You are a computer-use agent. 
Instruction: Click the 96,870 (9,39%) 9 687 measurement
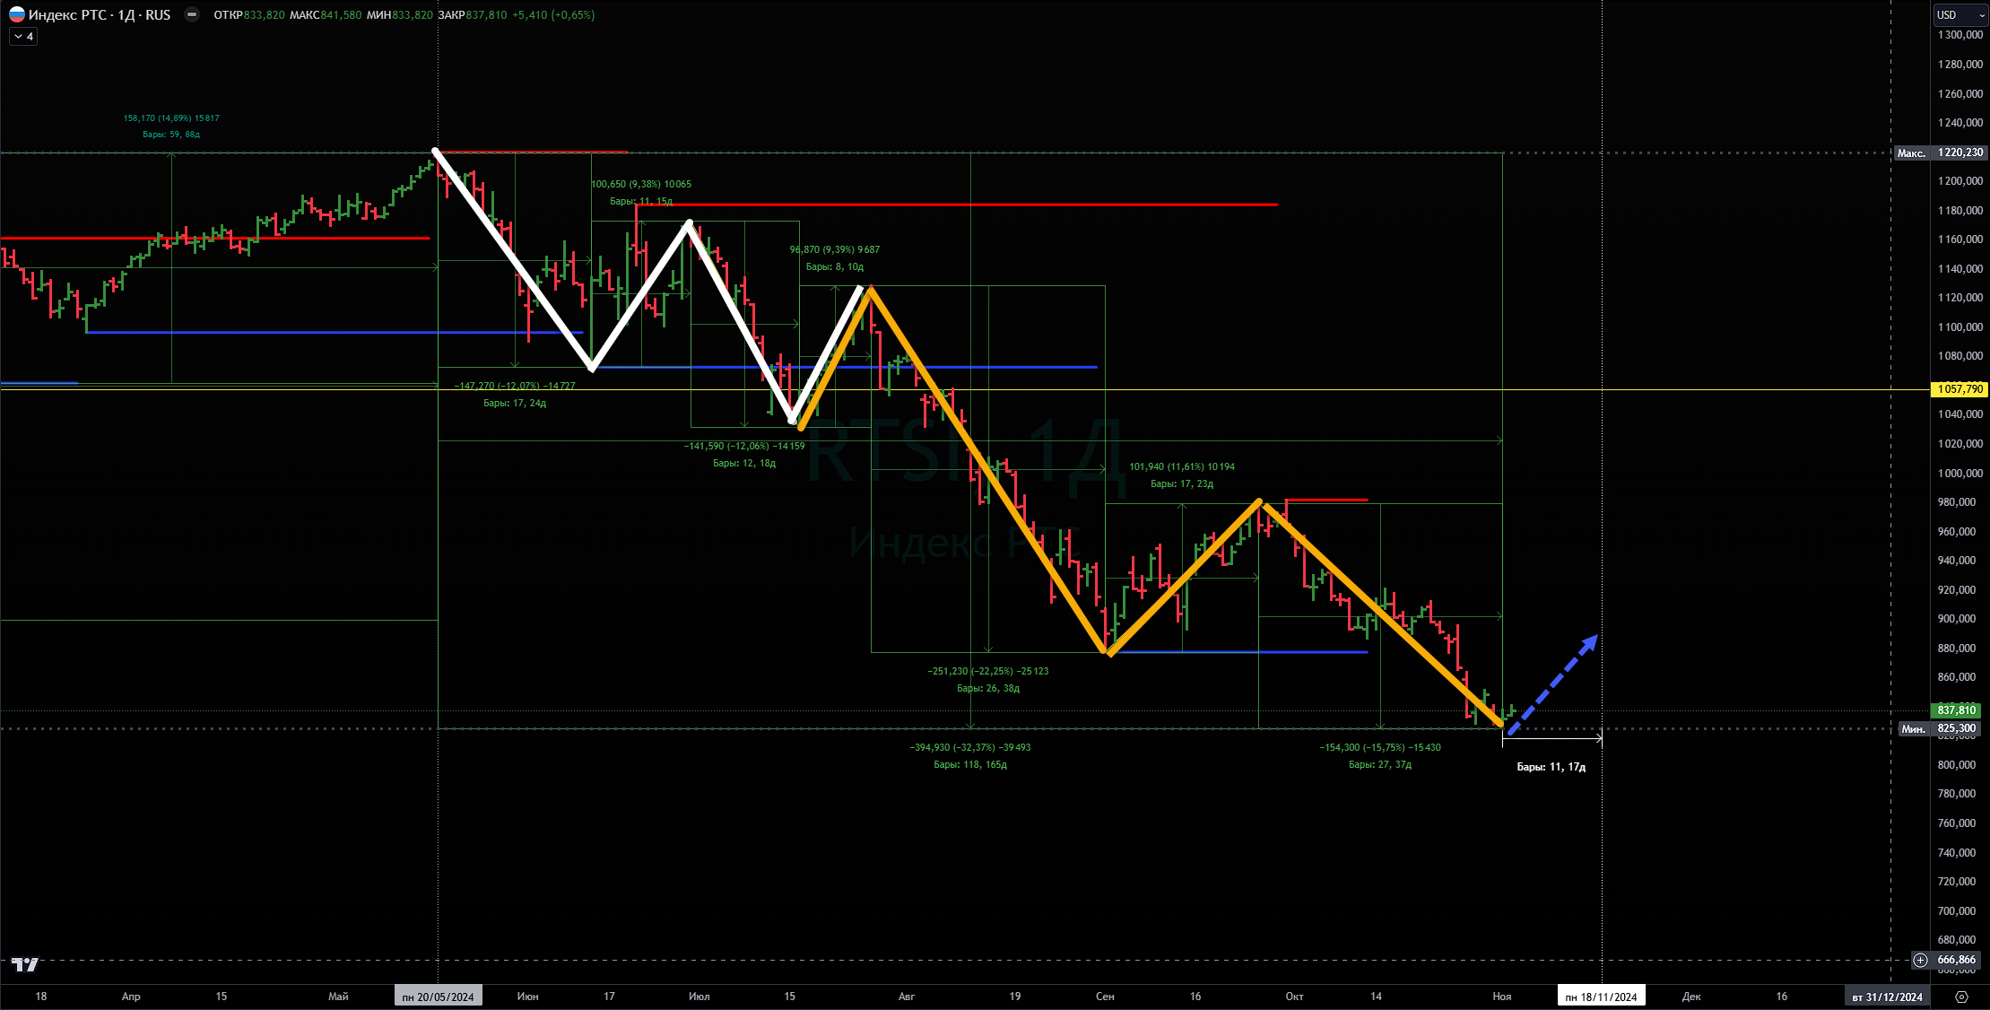pos(834,249)
